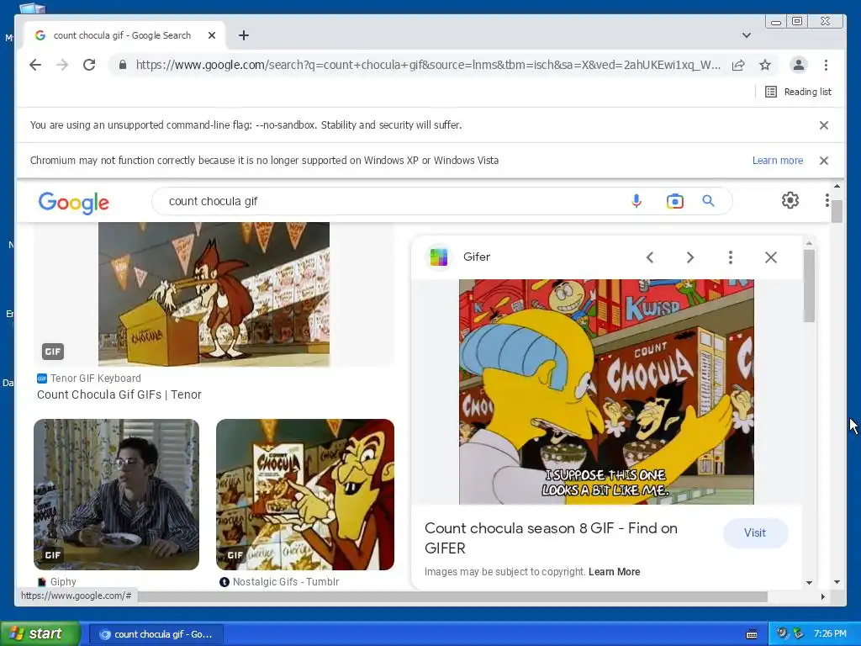Click the horizontal page scrollbar

pos(452,596)
